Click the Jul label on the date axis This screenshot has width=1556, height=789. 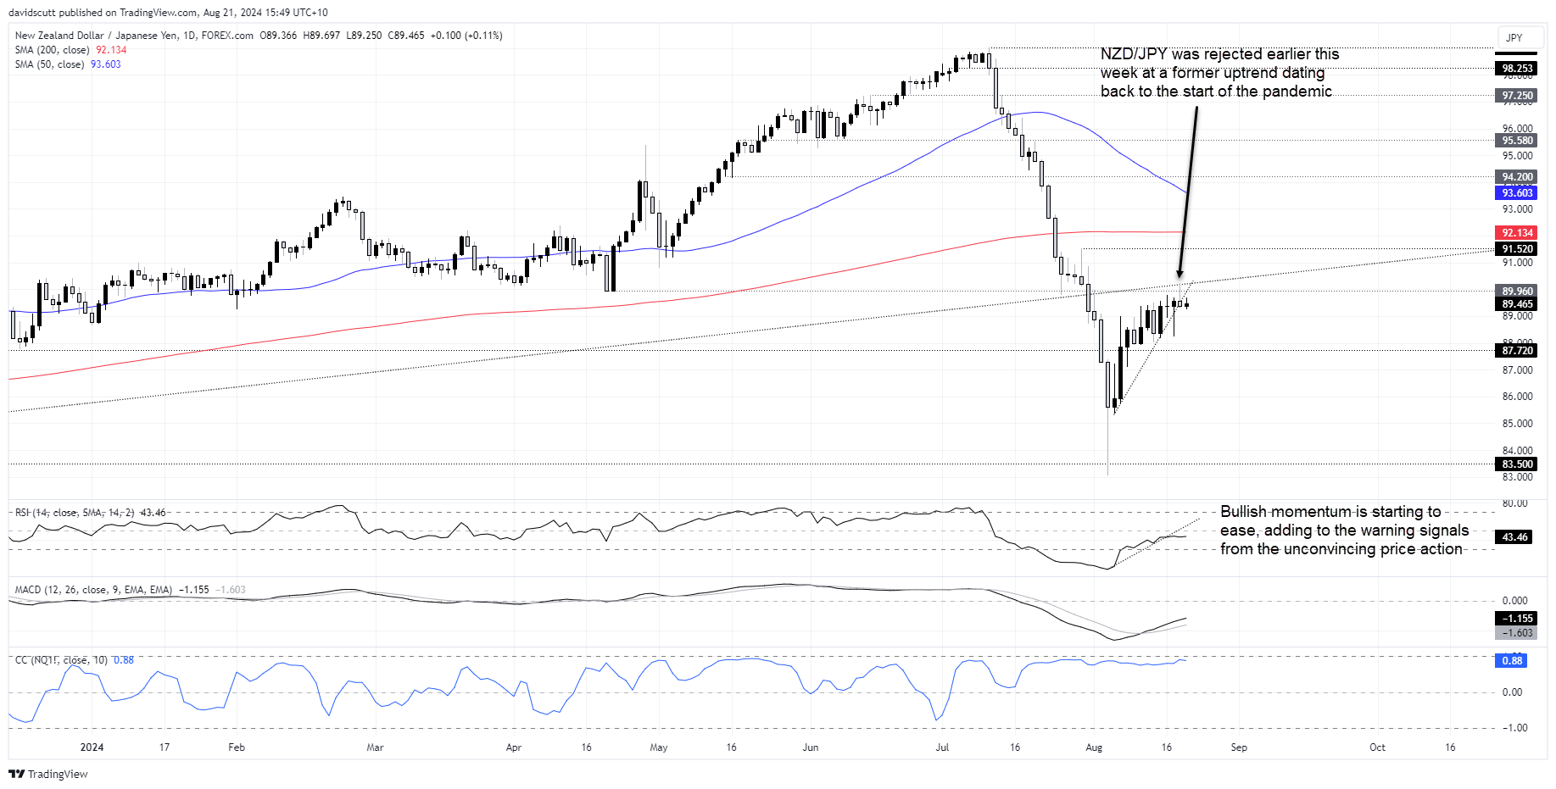(x=942, y=747)
